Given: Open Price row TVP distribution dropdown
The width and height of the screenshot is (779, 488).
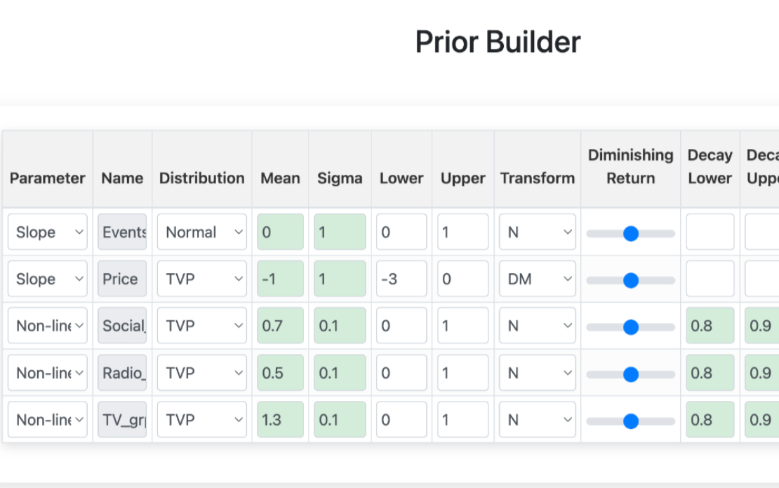Looking at the screenshot, I should tap(201, 279).
